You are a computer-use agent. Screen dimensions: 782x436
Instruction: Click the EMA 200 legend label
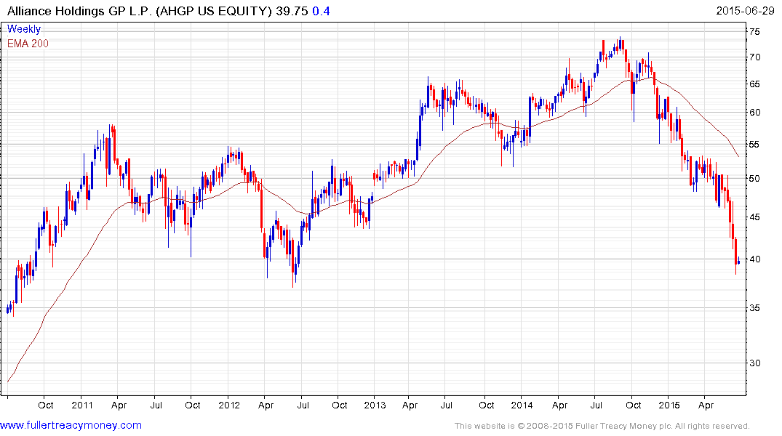(x=28, y=44)
